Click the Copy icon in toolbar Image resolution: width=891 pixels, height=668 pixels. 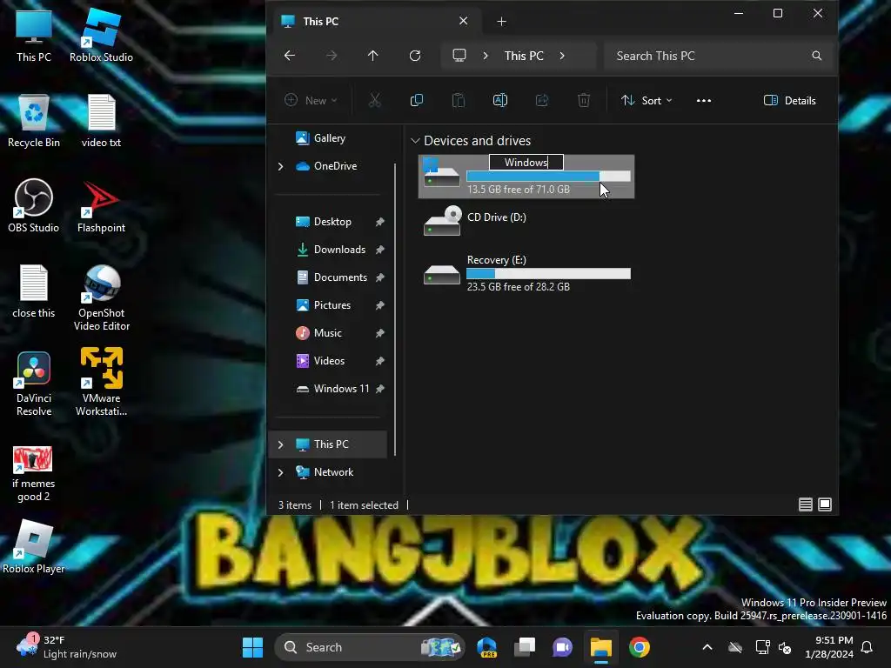pos(417,101)
